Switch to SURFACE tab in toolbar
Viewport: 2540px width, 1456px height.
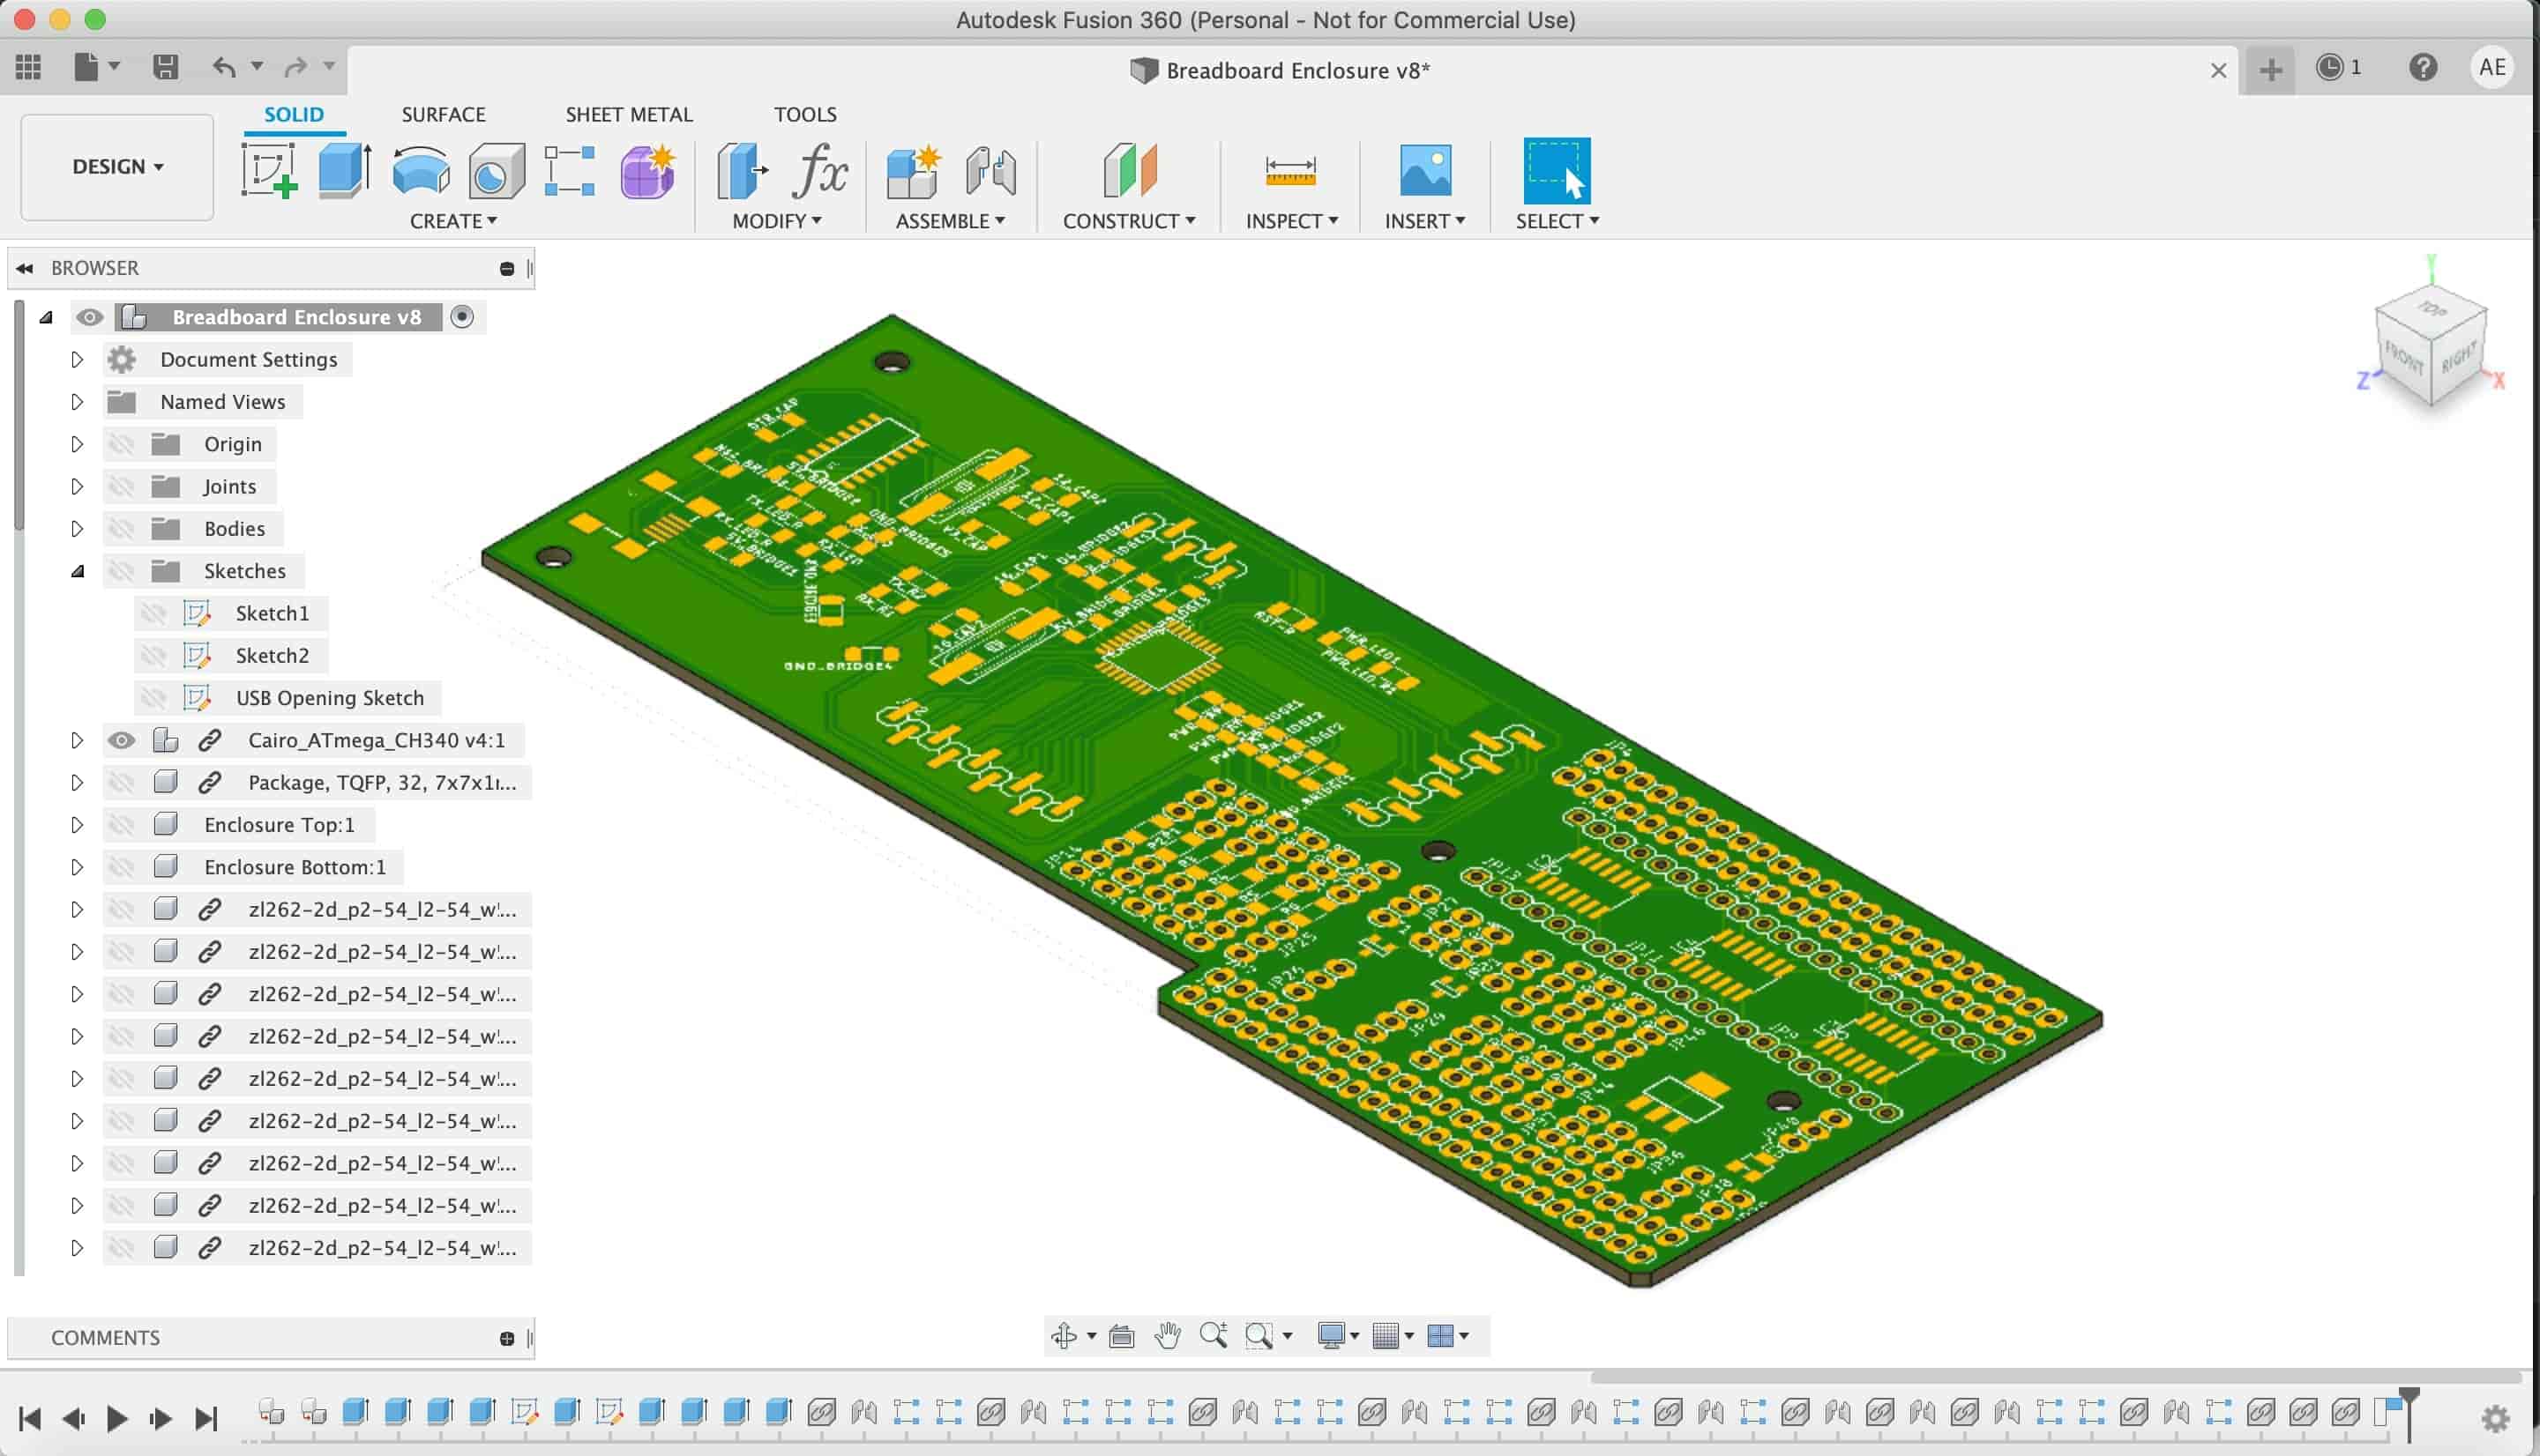(x=443, y=114)
